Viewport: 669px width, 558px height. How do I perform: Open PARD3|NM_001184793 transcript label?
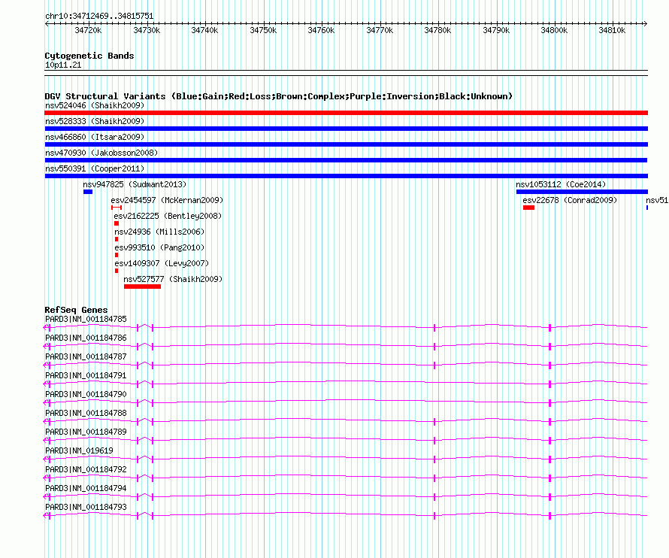(x=86, y=507)
